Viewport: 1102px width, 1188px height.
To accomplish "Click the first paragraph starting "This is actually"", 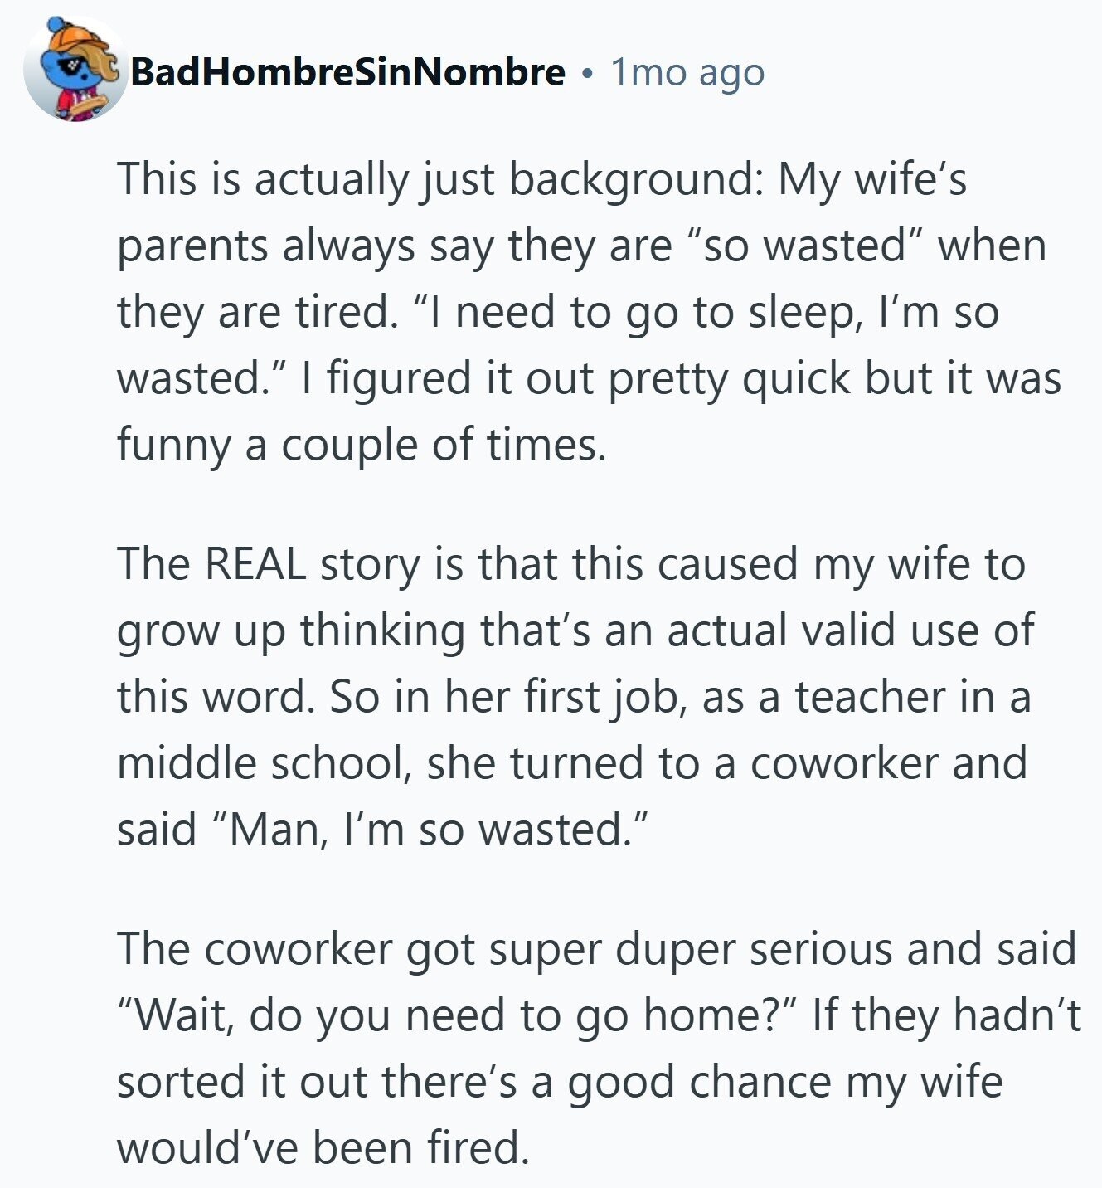I will [541, 179].
